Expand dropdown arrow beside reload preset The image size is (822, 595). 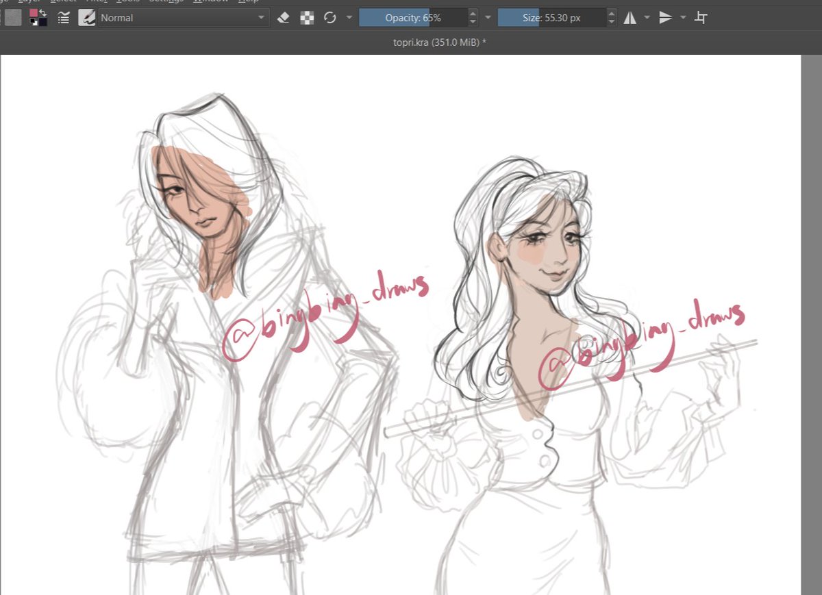349,18
